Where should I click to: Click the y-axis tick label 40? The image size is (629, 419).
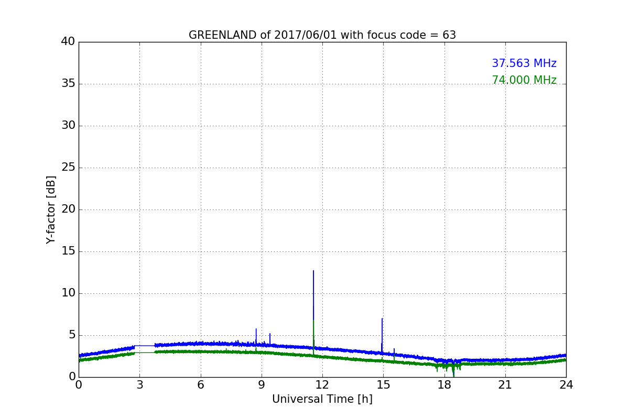tap(68, 41)
